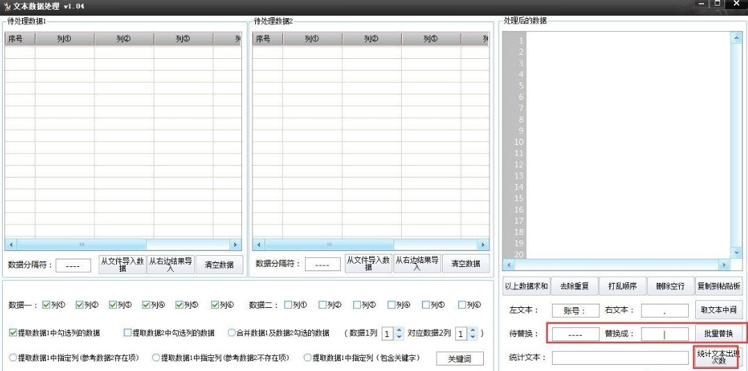Screen dimensions: 748x371
Task: Focus the 统计文本 input field
Action: pos(621,358)
